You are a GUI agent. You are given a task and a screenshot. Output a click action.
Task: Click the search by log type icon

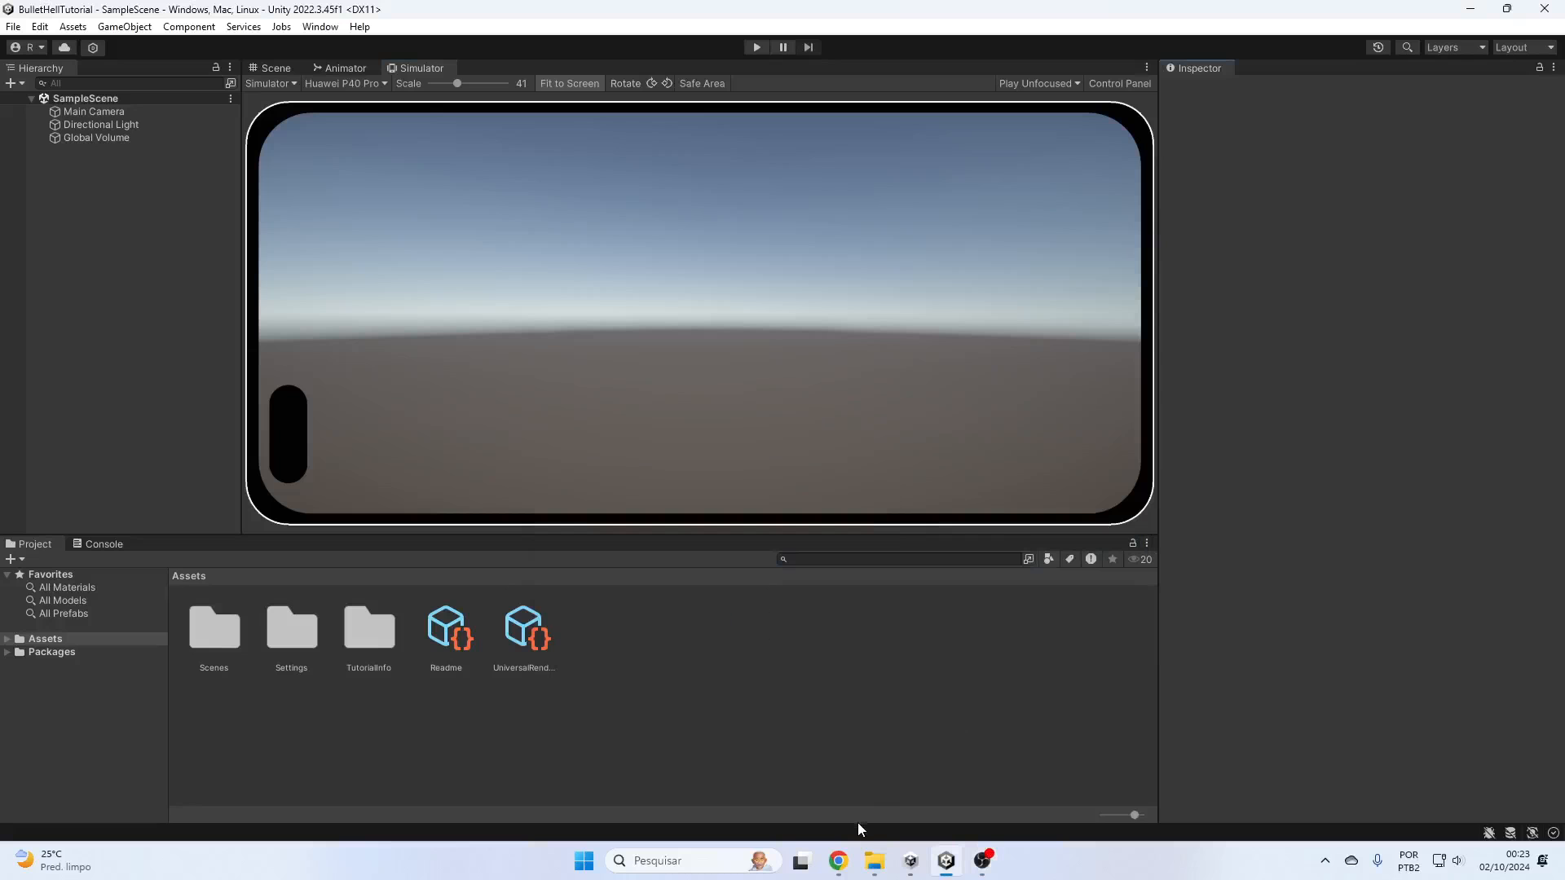pos(1091,559)
